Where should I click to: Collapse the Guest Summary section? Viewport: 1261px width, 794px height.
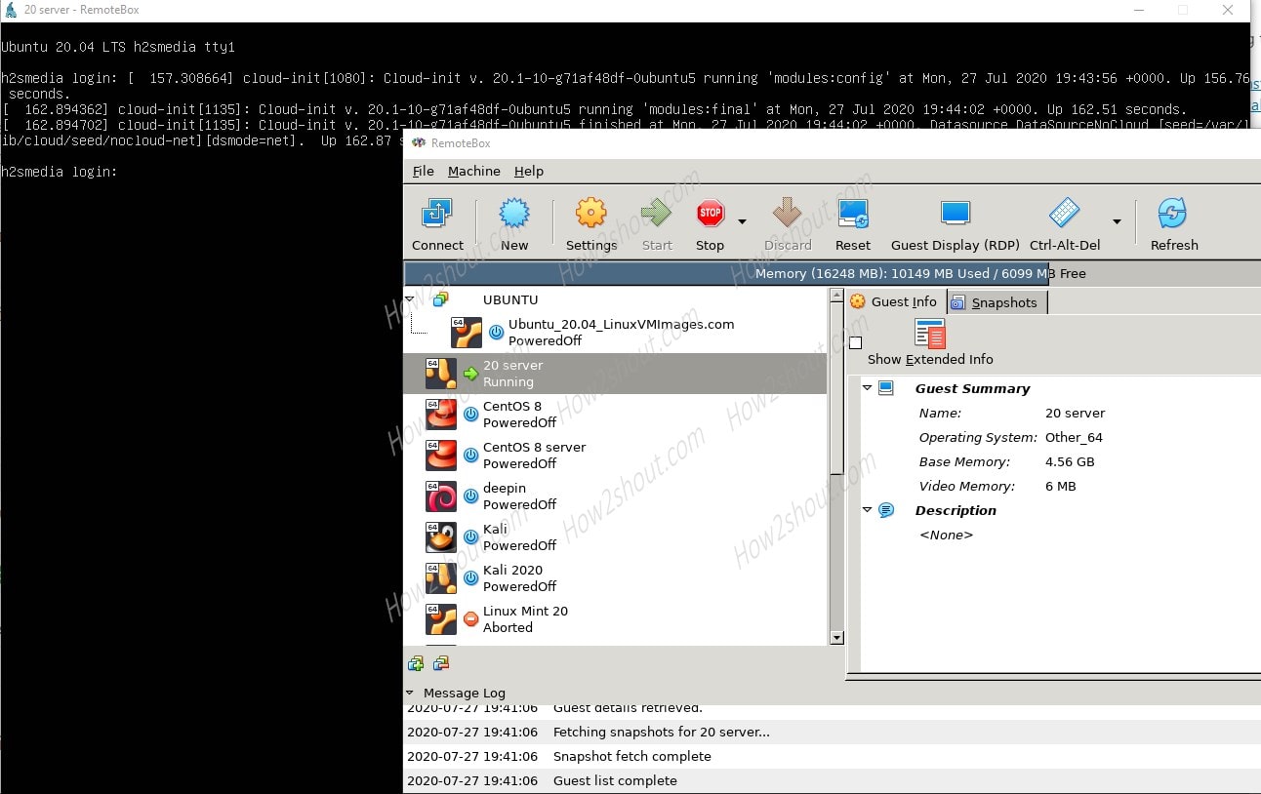[x=867, y=388]
